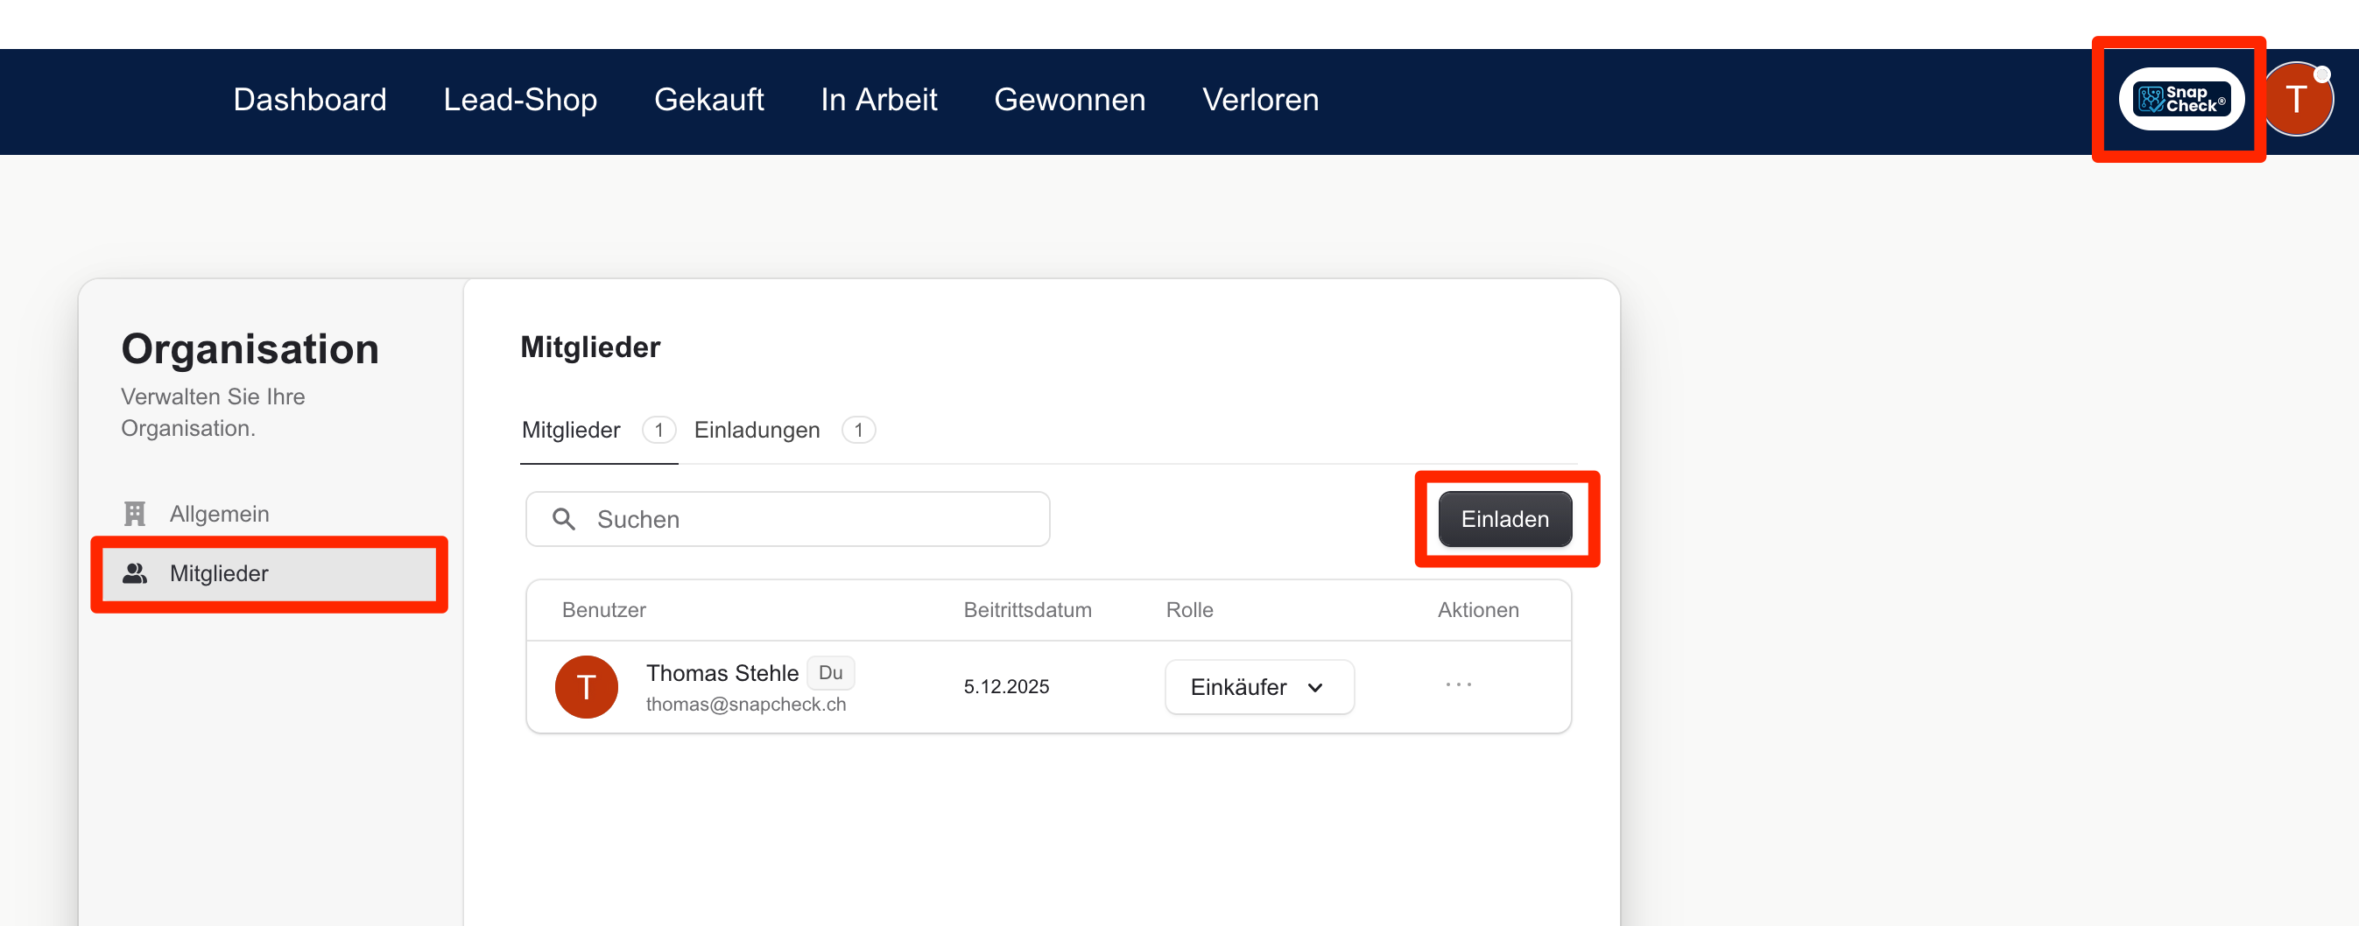This screenshot has height=926, width=2359.
Task: Click the Mitglieder people icon
Action: pyautogui.click(x=135, y=574)
